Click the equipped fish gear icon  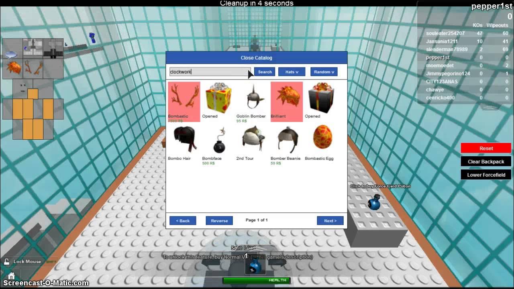point(13,54)
